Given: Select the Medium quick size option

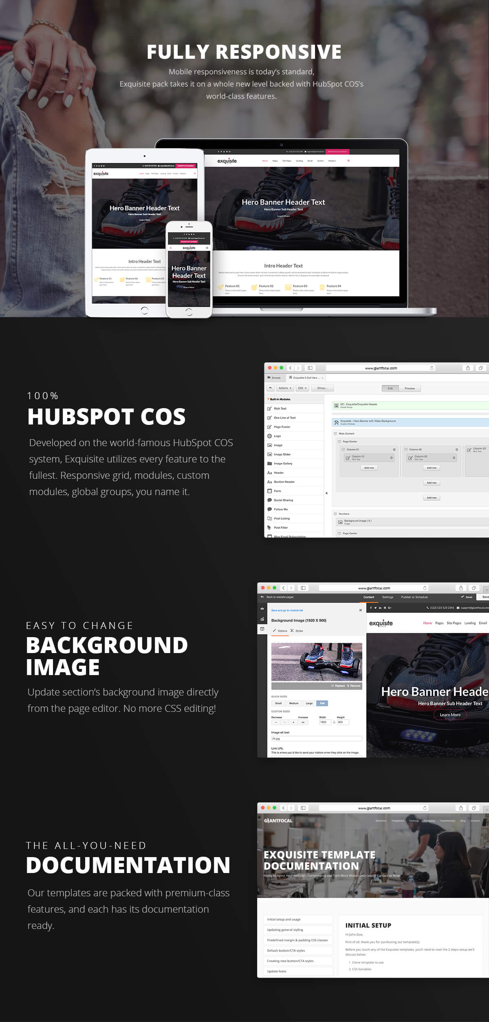Looking at the screenshot, I should [294, 703].
